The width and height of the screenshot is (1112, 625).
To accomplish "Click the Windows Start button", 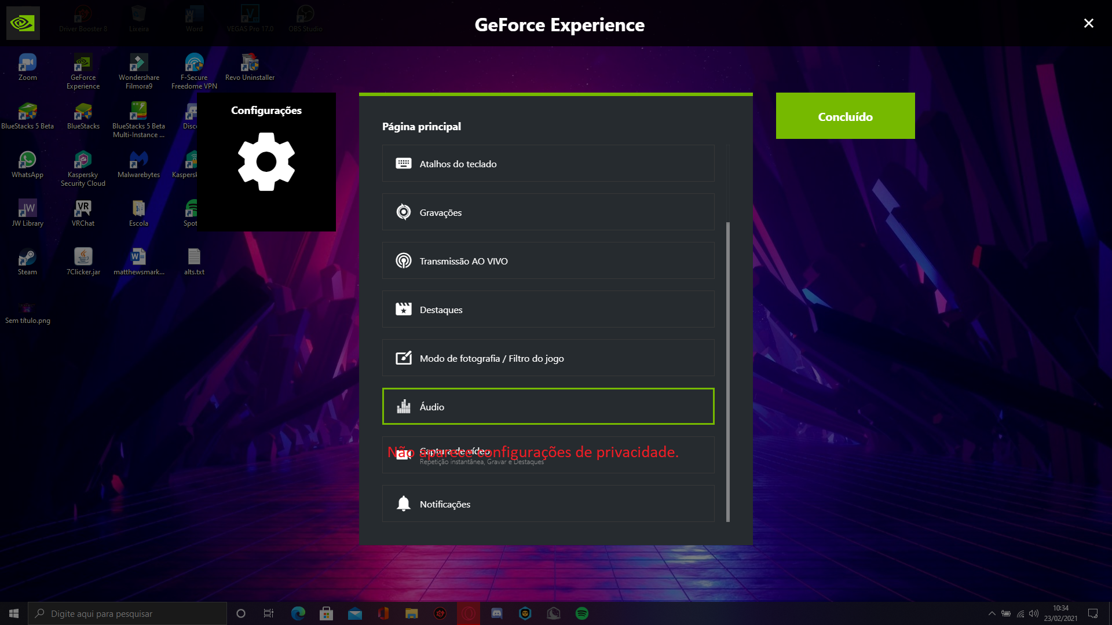I will [14, 613].
